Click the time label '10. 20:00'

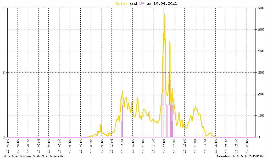[216, 146]
